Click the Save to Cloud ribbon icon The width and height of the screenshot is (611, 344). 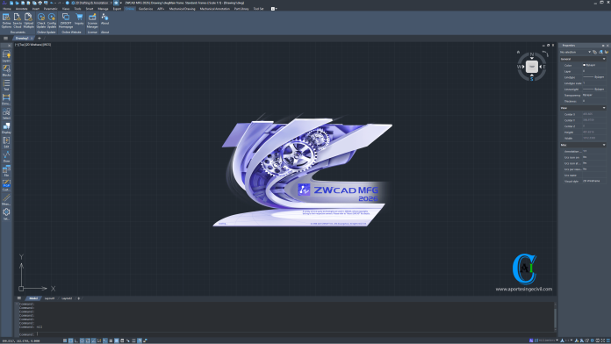click(18, 21)
